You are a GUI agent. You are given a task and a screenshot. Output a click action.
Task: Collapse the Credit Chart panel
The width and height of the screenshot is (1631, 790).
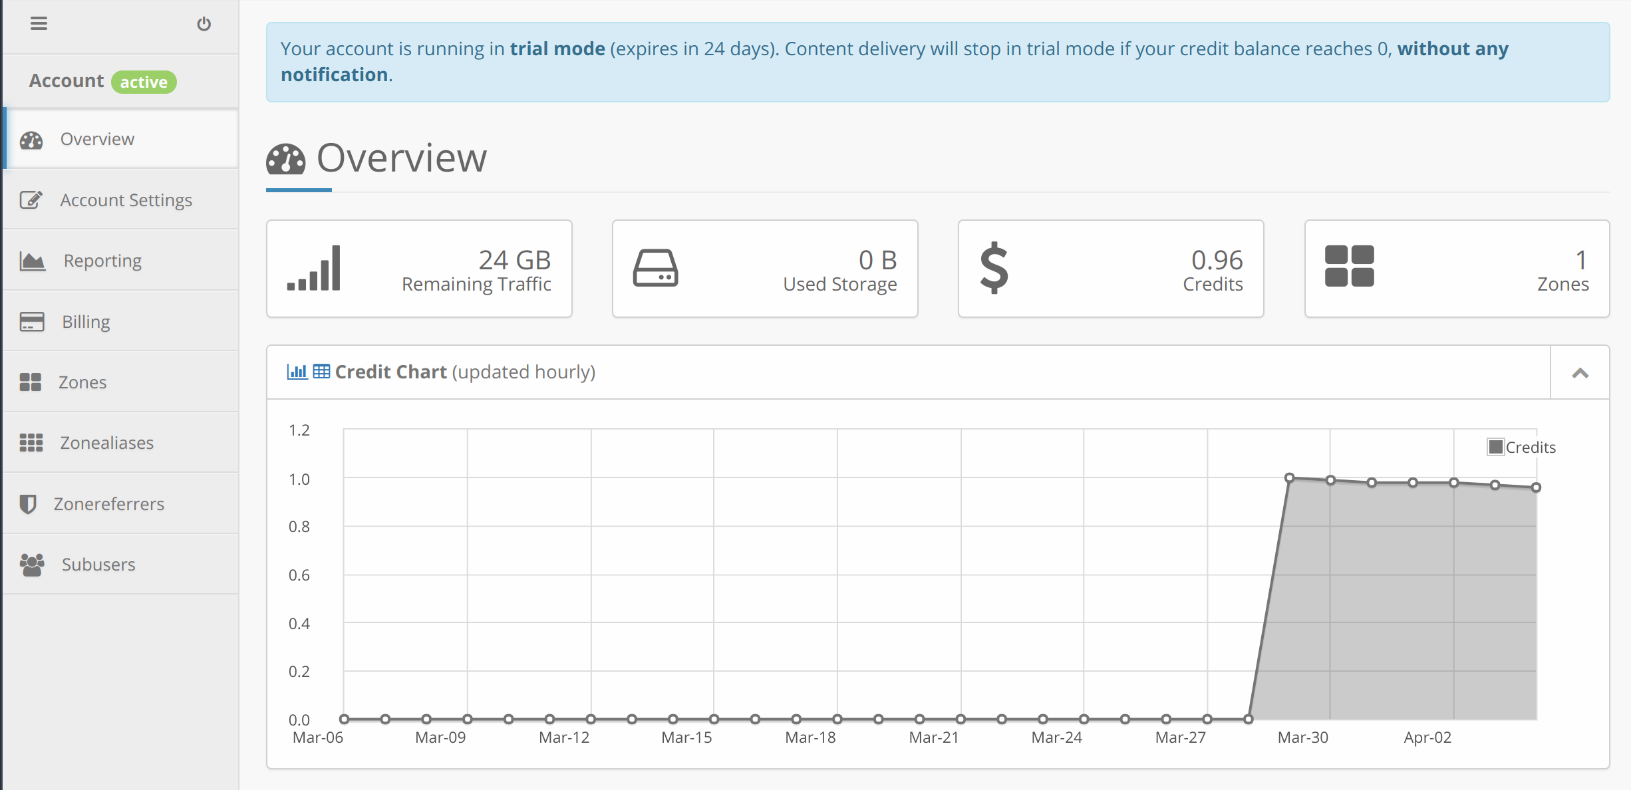(x=1581, y=372)
